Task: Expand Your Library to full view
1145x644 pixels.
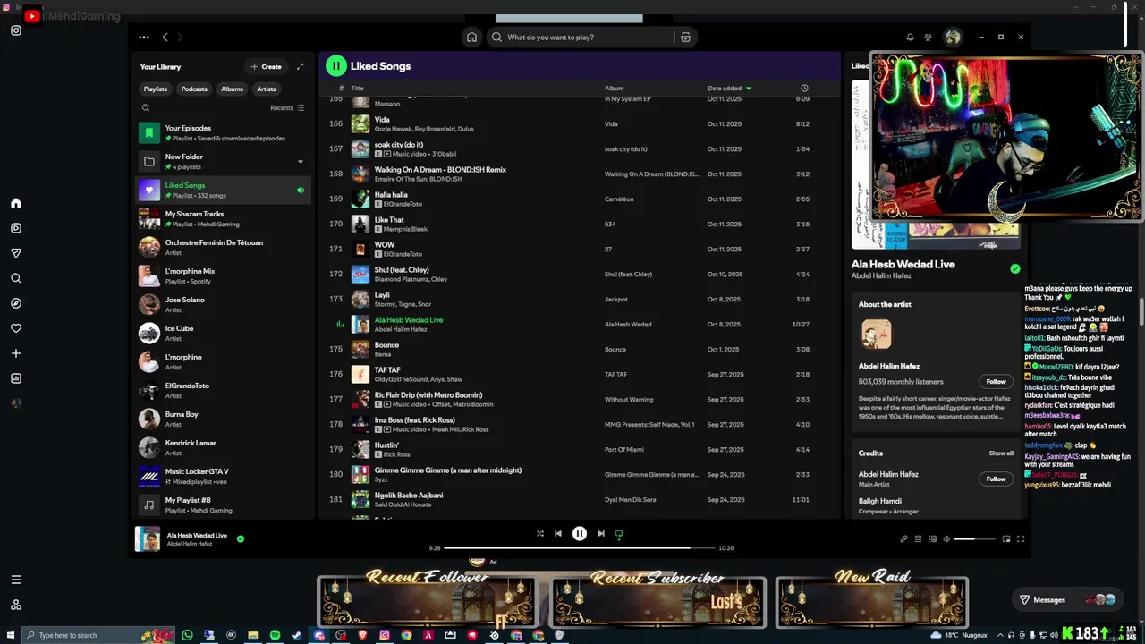Action: pyautogui.click(x=300, y=66)
